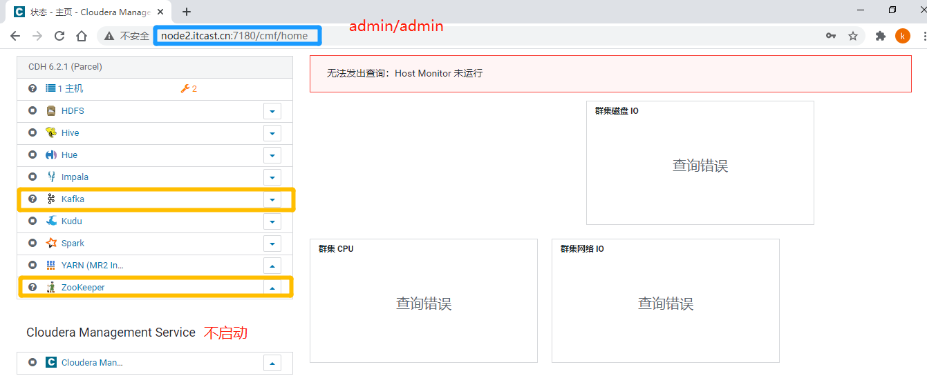Click the Spark star icon
This screenshot has width=927, height=387.
pos(50,244)
